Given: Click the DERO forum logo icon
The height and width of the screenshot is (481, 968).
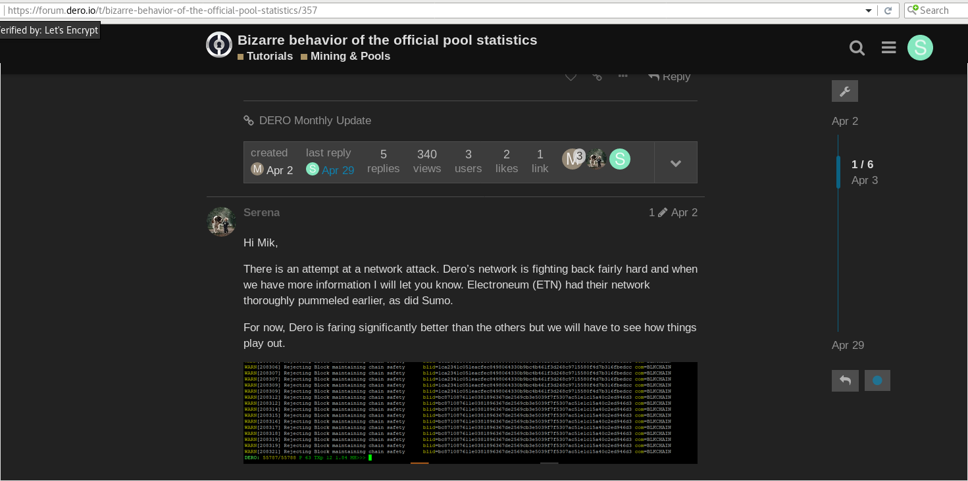Looking at the screenshot, I should [x=219, y=45].
